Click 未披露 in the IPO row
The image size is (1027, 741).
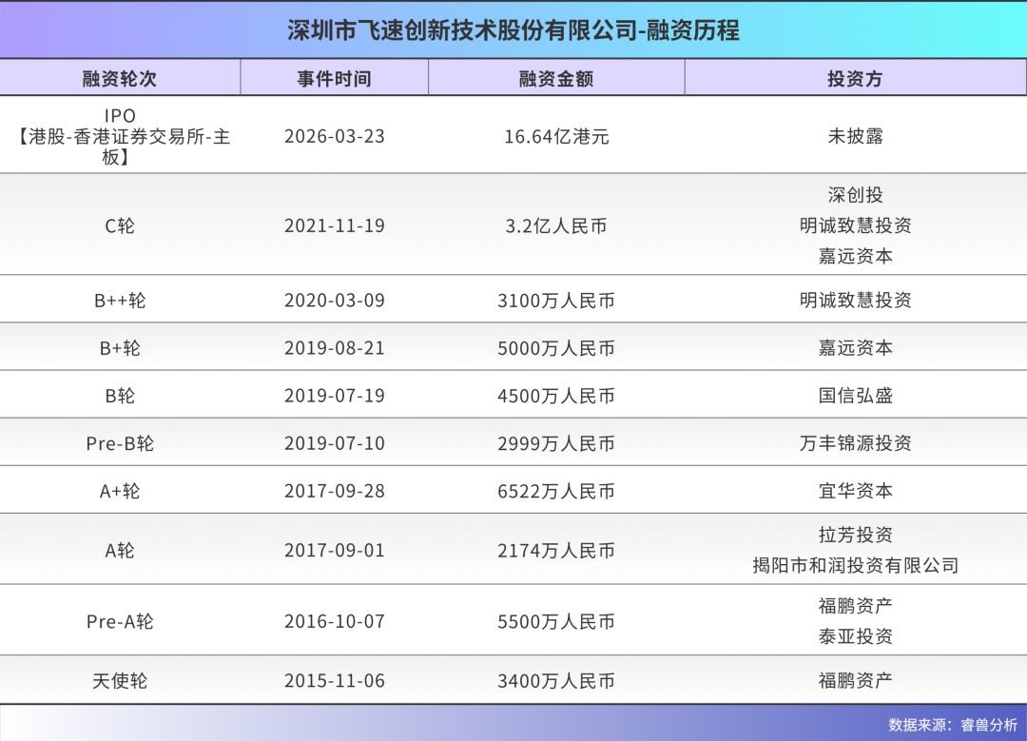[x=855, y=136]
